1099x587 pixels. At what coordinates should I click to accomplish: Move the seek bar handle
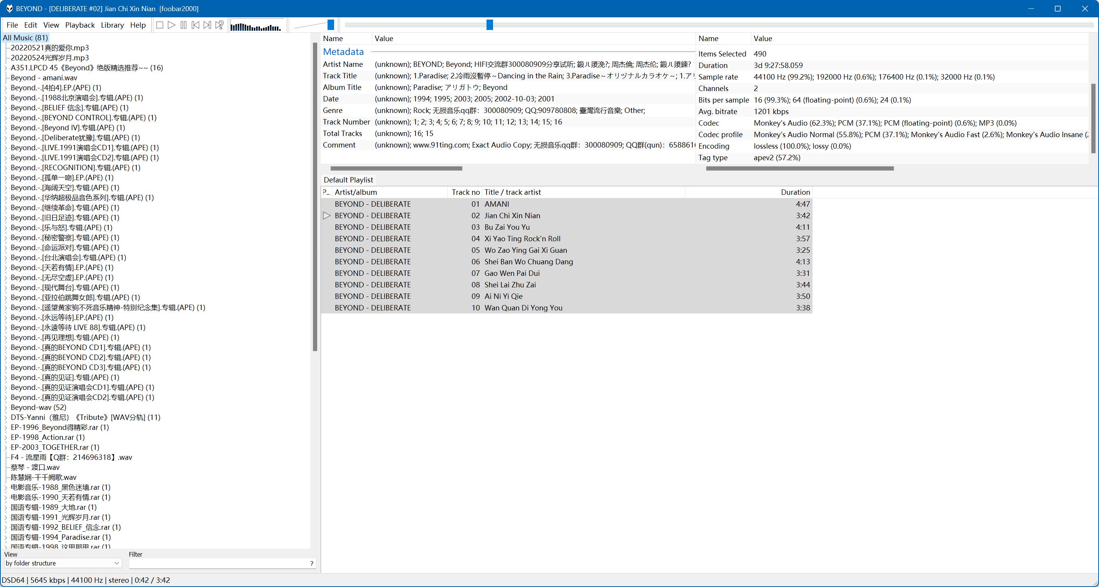click(x=490, y=25)
